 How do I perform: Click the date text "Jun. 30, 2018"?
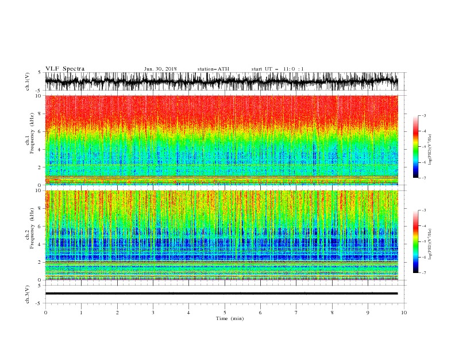tap(160, 69)
